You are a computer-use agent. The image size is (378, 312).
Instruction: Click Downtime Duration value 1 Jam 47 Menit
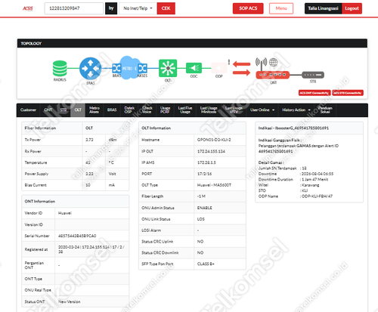click(315, 180)
